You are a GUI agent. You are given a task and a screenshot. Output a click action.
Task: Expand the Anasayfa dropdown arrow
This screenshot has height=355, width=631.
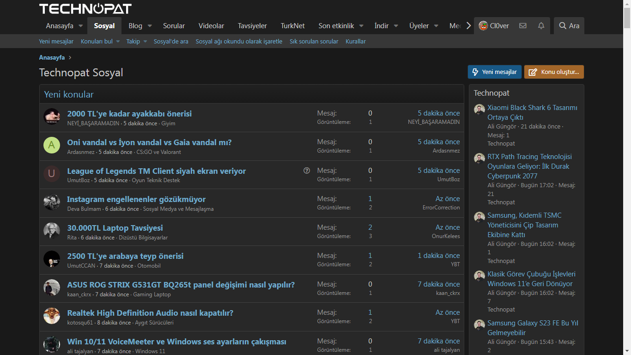coord(81,26)
